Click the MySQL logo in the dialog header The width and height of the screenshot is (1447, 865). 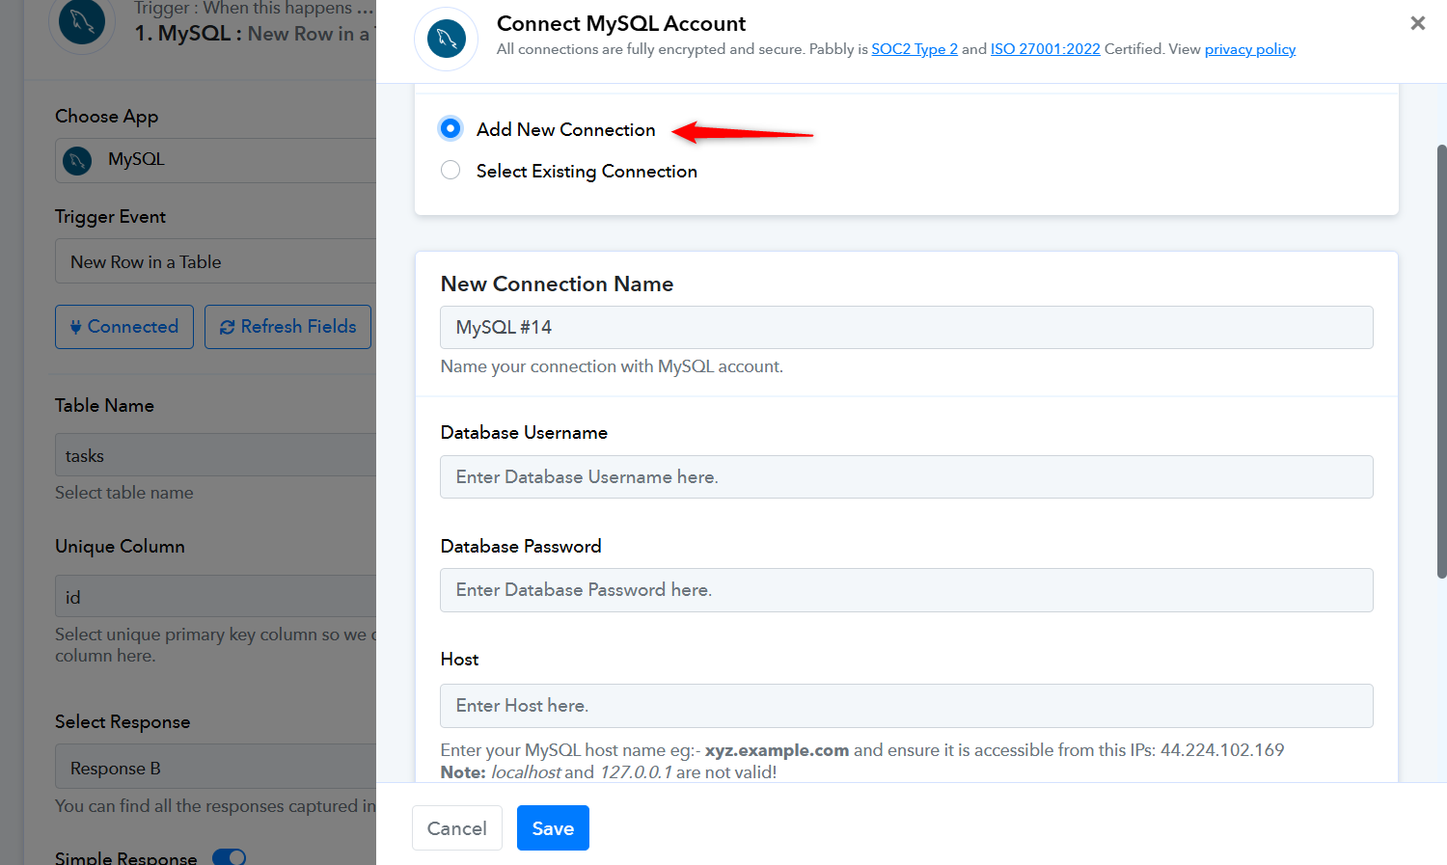tap(446, 39)
